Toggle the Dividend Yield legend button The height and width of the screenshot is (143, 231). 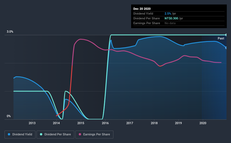point(20,135)
